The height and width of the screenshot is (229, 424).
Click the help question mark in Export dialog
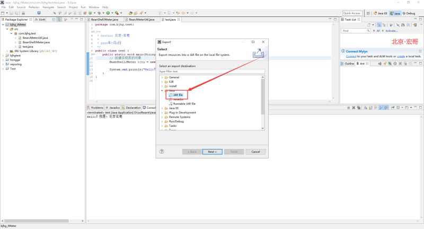pos(162,152)
